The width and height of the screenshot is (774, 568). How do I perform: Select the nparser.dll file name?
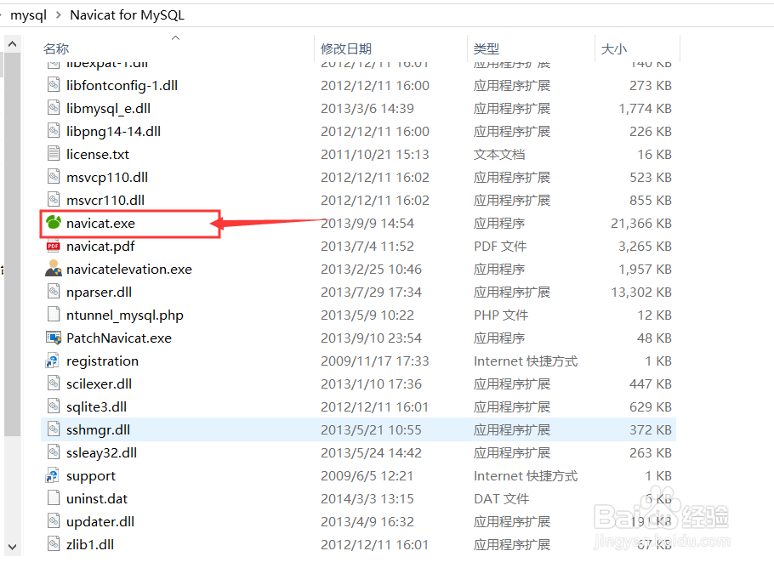(99, 293)
